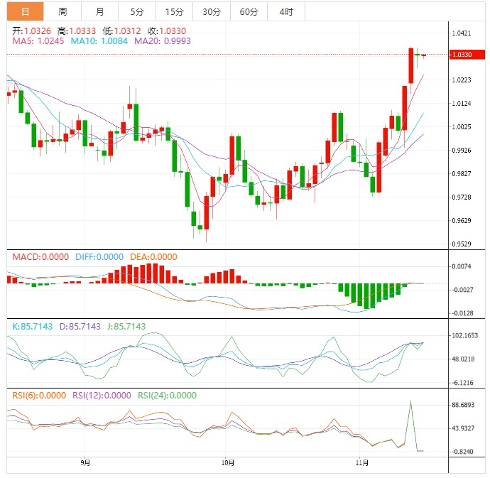Image resolution: width=490 pixels, height=478 pixels.
Task: Click the MA10: 1.0084 indicator label
Action: (x=99, y=41)
